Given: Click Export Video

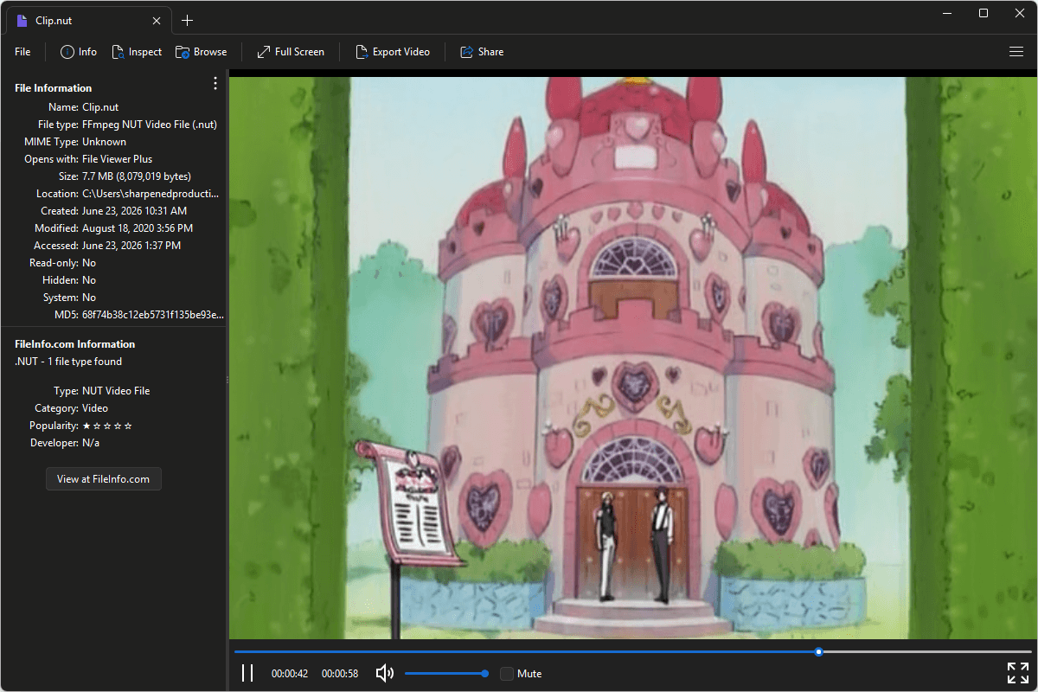Looking at the screenshot, I should [x=393, y=52].
